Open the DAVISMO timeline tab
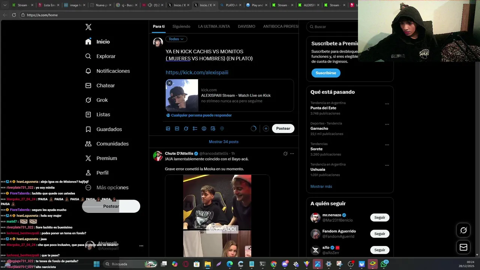This screenshot has width=480, height=270. click(x=246, y=27)
